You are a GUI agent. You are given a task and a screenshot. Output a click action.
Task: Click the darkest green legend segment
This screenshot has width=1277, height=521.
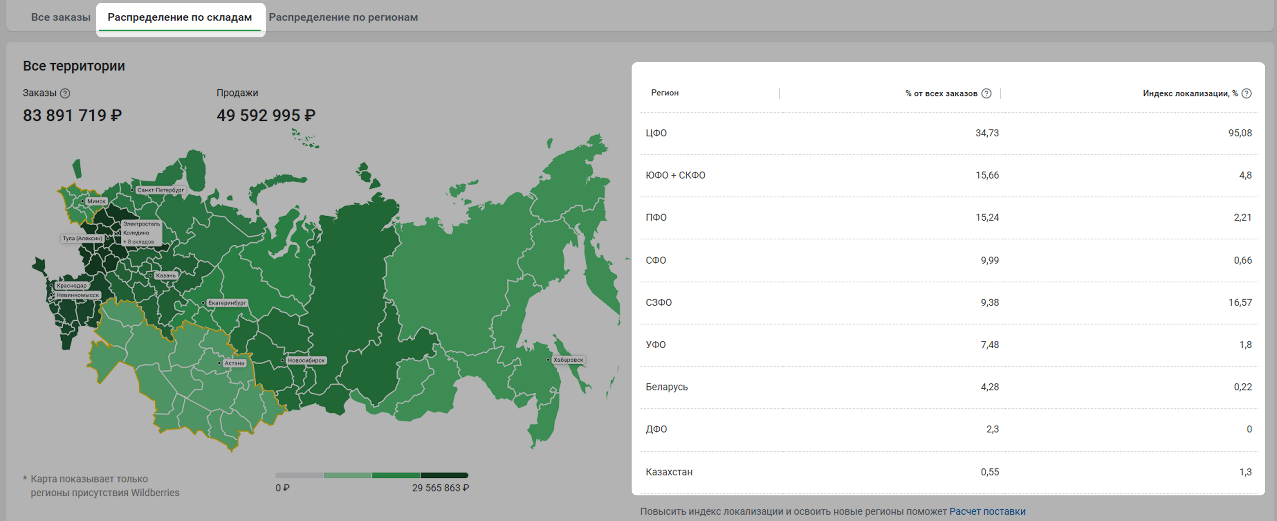pyautogui.click(x=444, y=475)
